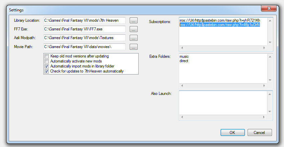This screenshot has width=284, height=147.
Task: Click the left arrow in Subscriptions horizontal scrollbar
Action: coord(182,48)
